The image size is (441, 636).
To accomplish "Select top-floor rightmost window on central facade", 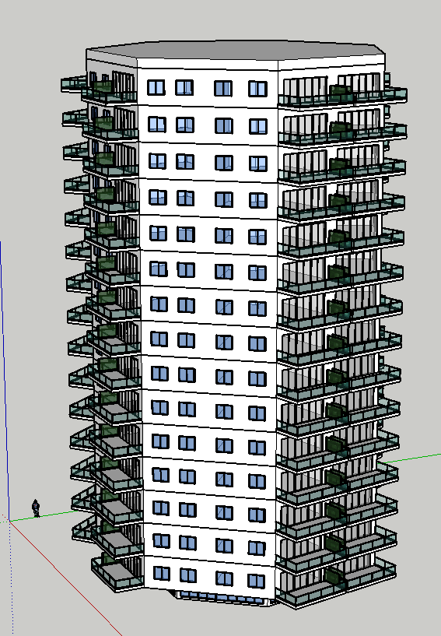I will click(x=257, y=89).
